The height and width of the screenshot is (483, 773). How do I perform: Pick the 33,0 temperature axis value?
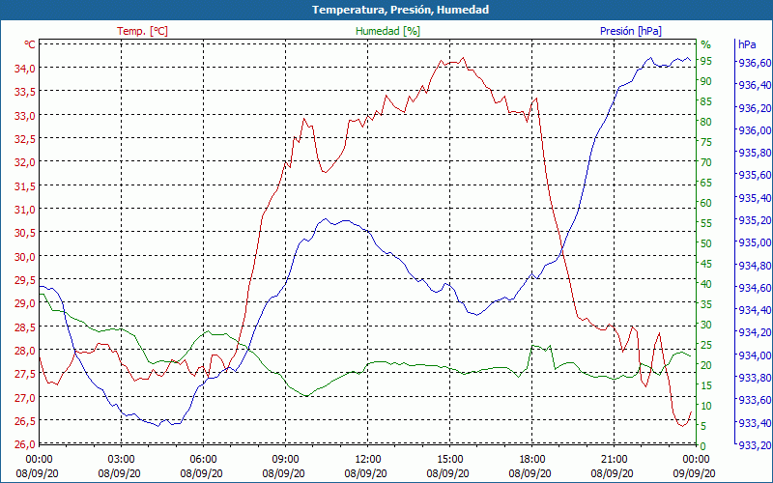(x=25, y=116)
